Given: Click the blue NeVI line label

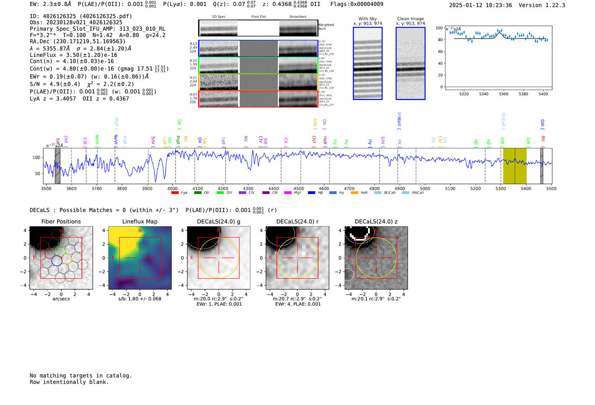Looking at the screenshot, I should pos(116,141).
